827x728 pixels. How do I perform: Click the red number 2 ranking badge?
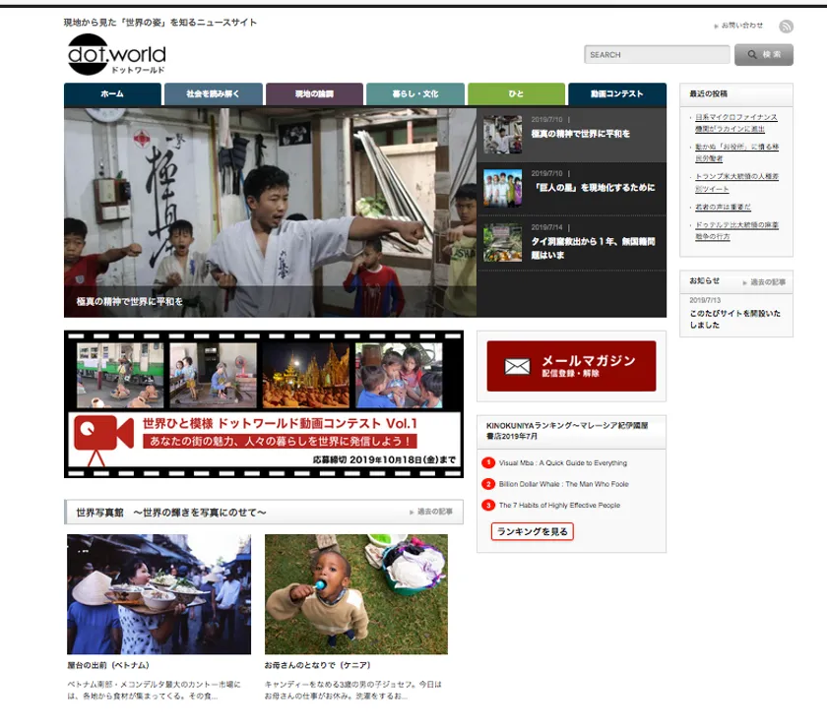(488, 483)
